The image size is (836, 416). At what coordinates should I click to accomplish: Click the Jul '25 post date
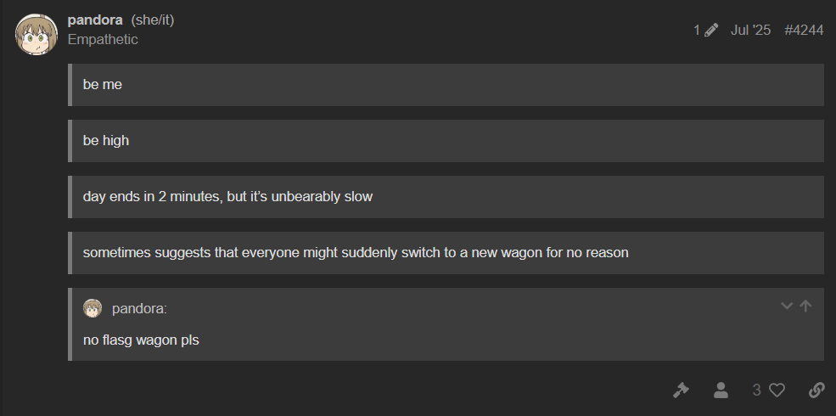(750, 31)
